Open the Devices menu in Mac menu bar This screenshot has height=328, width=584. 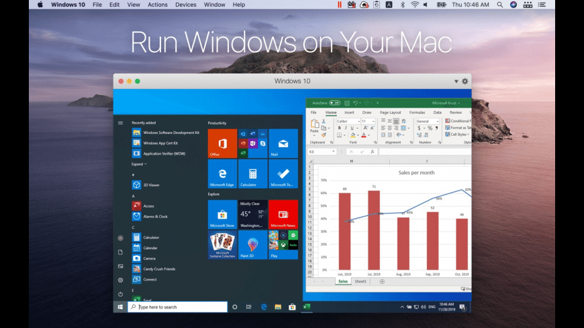(x=185, y=5)
